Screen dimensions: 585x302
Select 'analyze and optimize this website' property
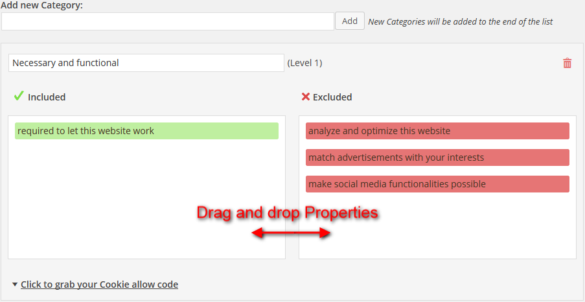click(x=438, y=131)
